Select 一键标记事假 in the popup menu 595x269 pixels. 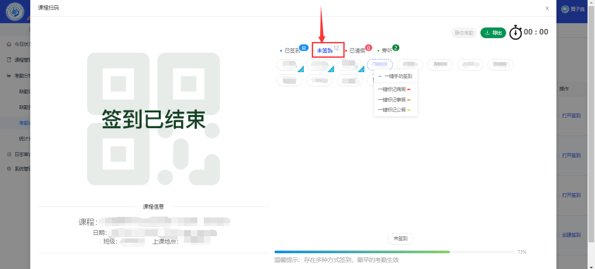coord(395,100)
